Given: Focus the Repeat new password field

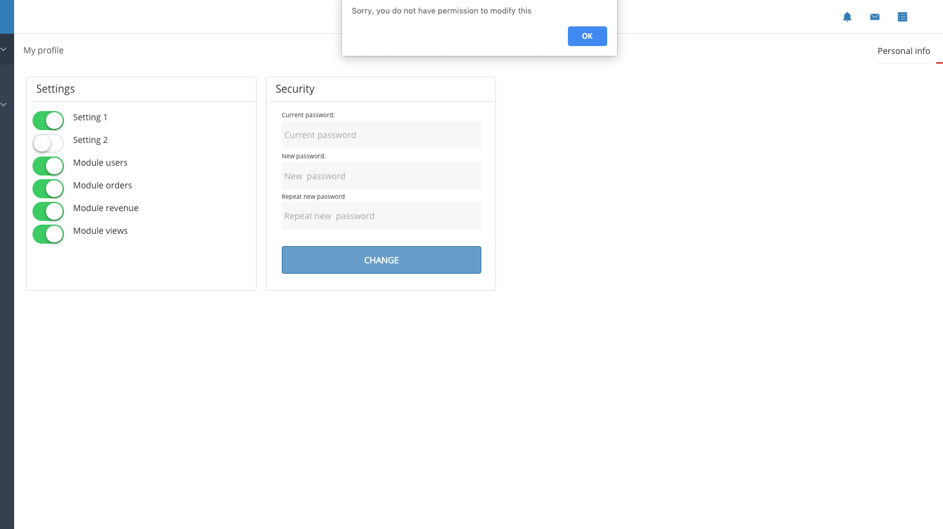Looking at the screenshot, I should tap(381, 216).
